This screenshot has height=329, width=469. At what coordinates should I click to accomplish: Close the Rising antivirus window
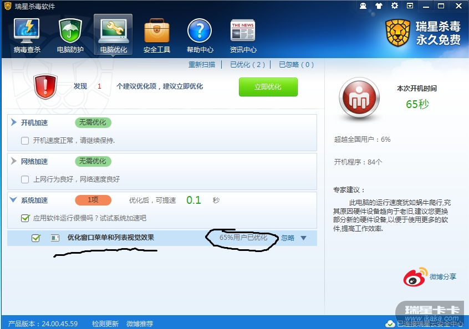(x=458, y=6)
